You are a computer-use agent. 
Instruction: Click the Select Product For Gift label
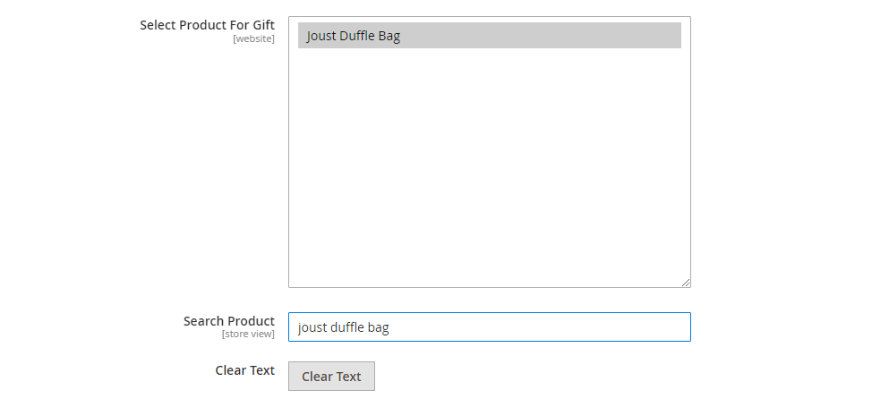pos(207,25)
